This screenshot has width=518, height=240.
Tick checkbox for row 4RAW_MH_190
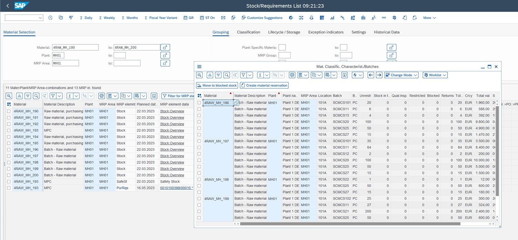(9, 111)
